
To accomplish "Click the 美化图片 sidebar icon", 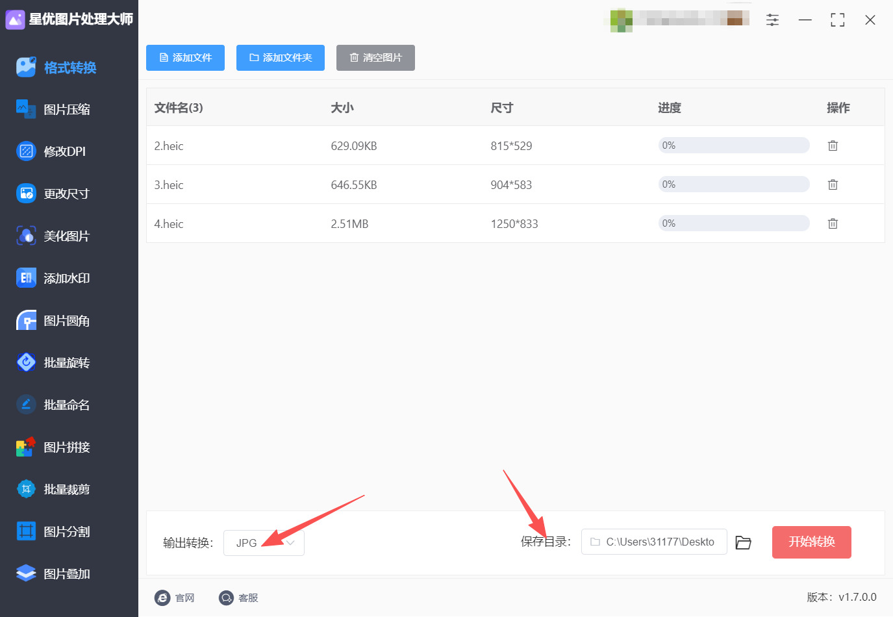I will tap(26, 236).
